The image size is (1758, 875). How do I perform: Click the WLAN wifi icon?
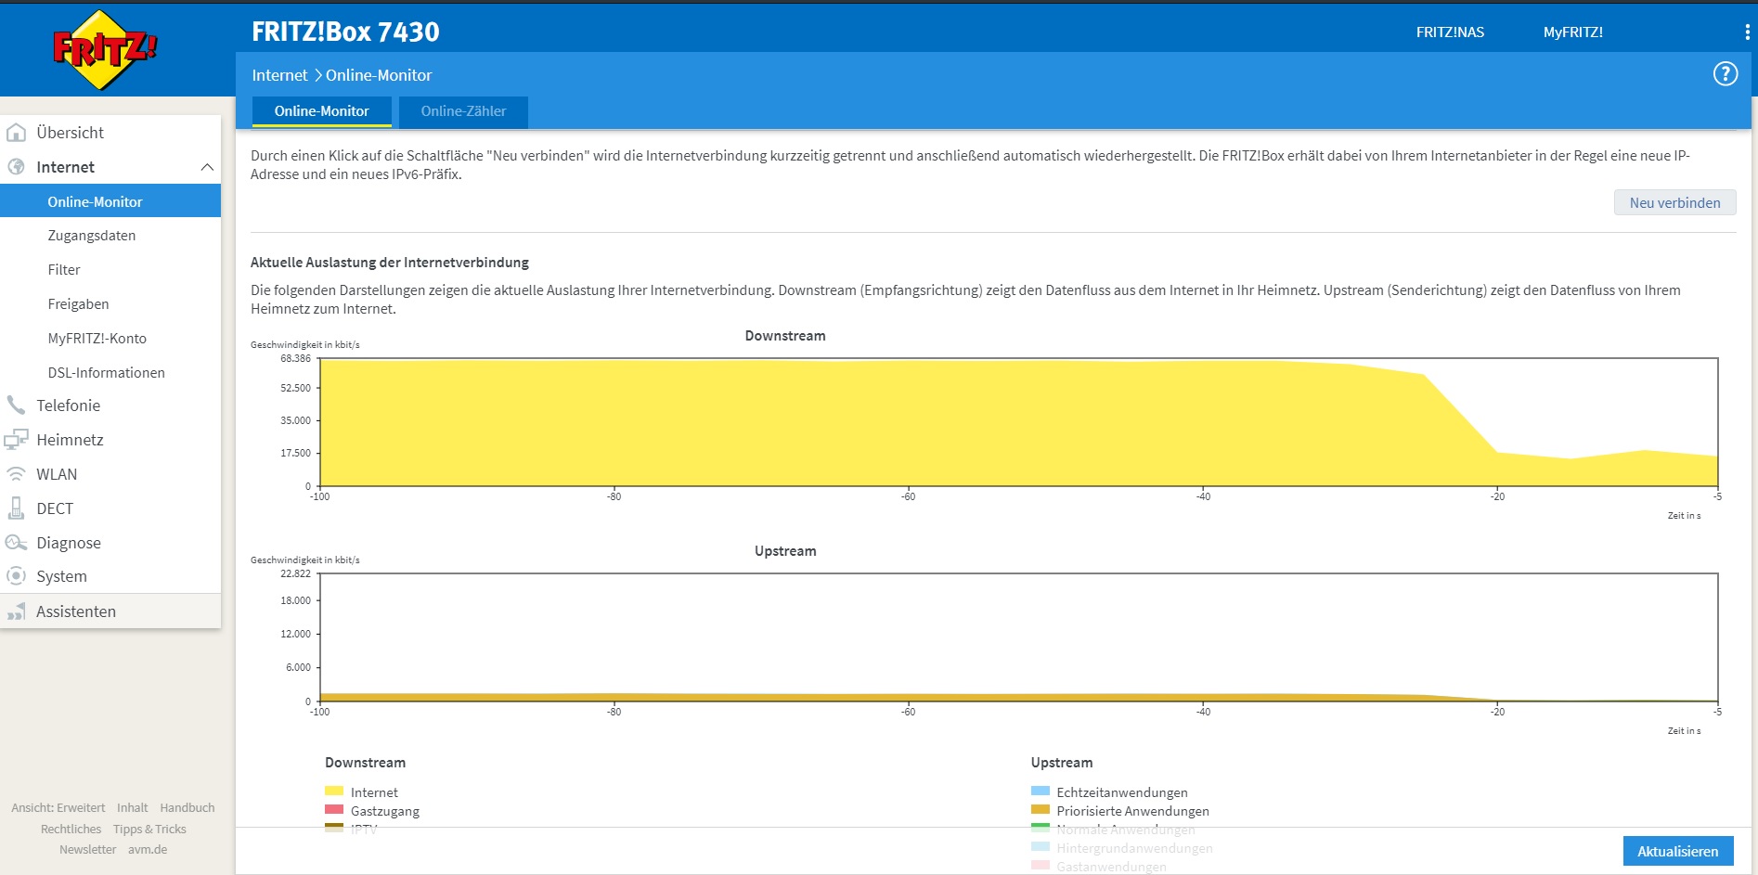tap(16, 474)
